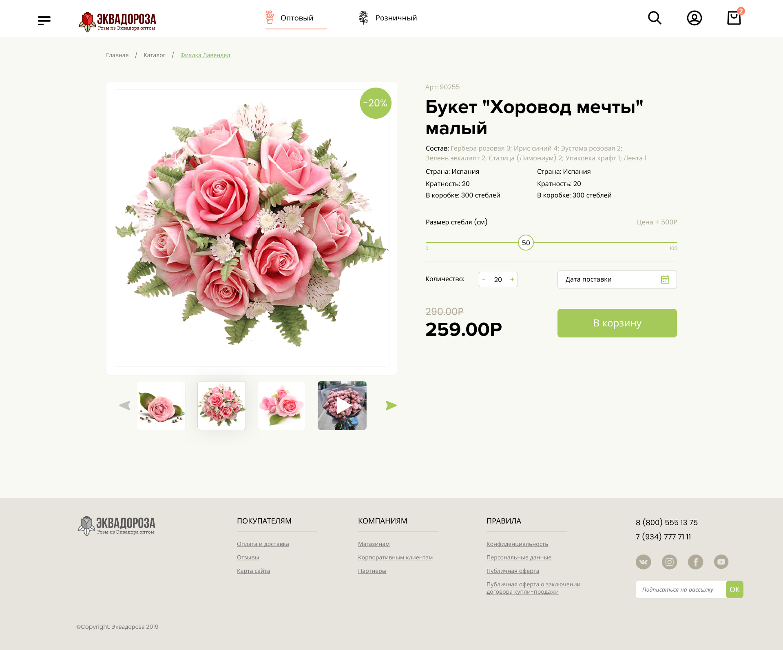The width and height of the screenshot is (783, 650).
Task: Open the Instagram social icon
Action: tap(669, 562)
